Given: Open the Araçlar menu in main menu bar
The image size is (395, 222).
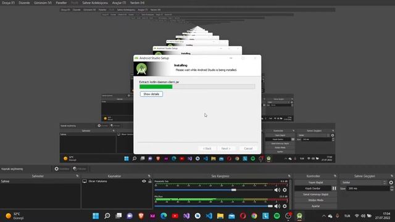Looking at the screenshot, I should pos(119,2).
